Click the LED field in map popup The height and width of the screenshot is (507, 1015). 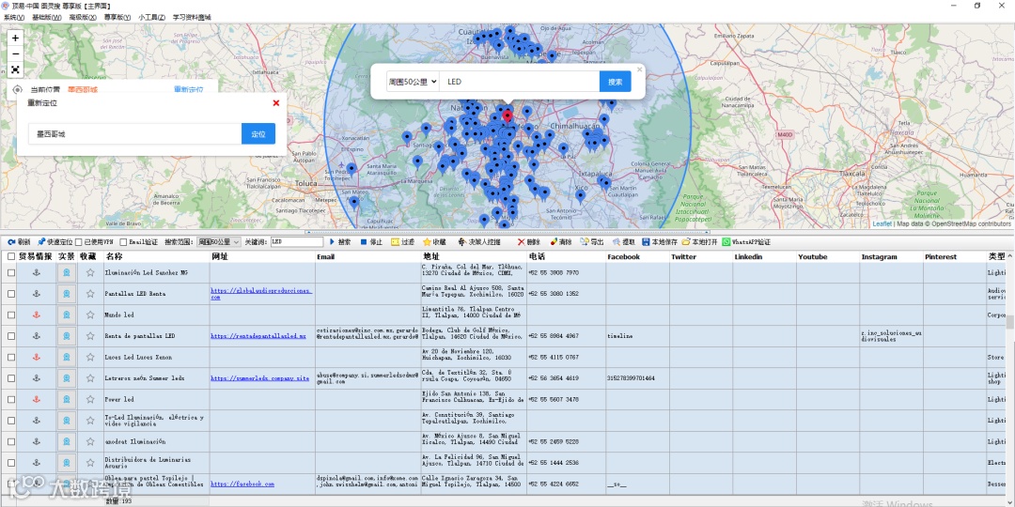click(x=519, y=82)
